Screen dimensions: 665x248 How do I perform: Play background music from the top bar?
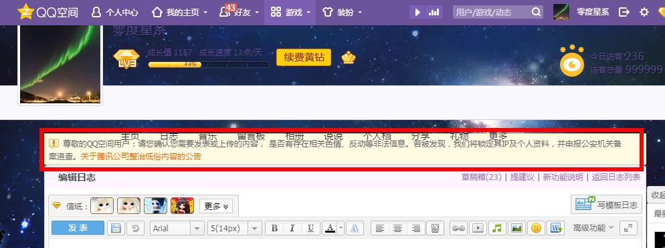coord(417,12)
